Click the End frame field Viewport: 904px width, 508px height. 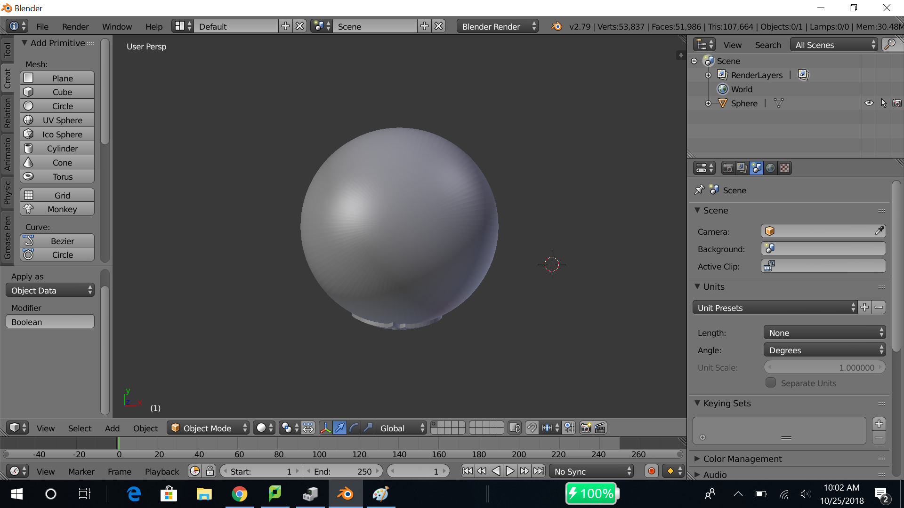[343, 471]
